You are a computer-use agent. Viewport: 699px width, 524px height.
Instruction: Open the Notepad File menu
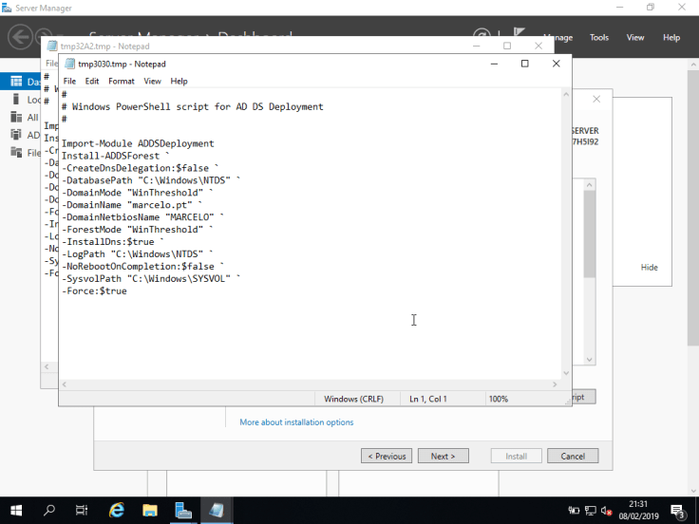click(x=69, y=82)
